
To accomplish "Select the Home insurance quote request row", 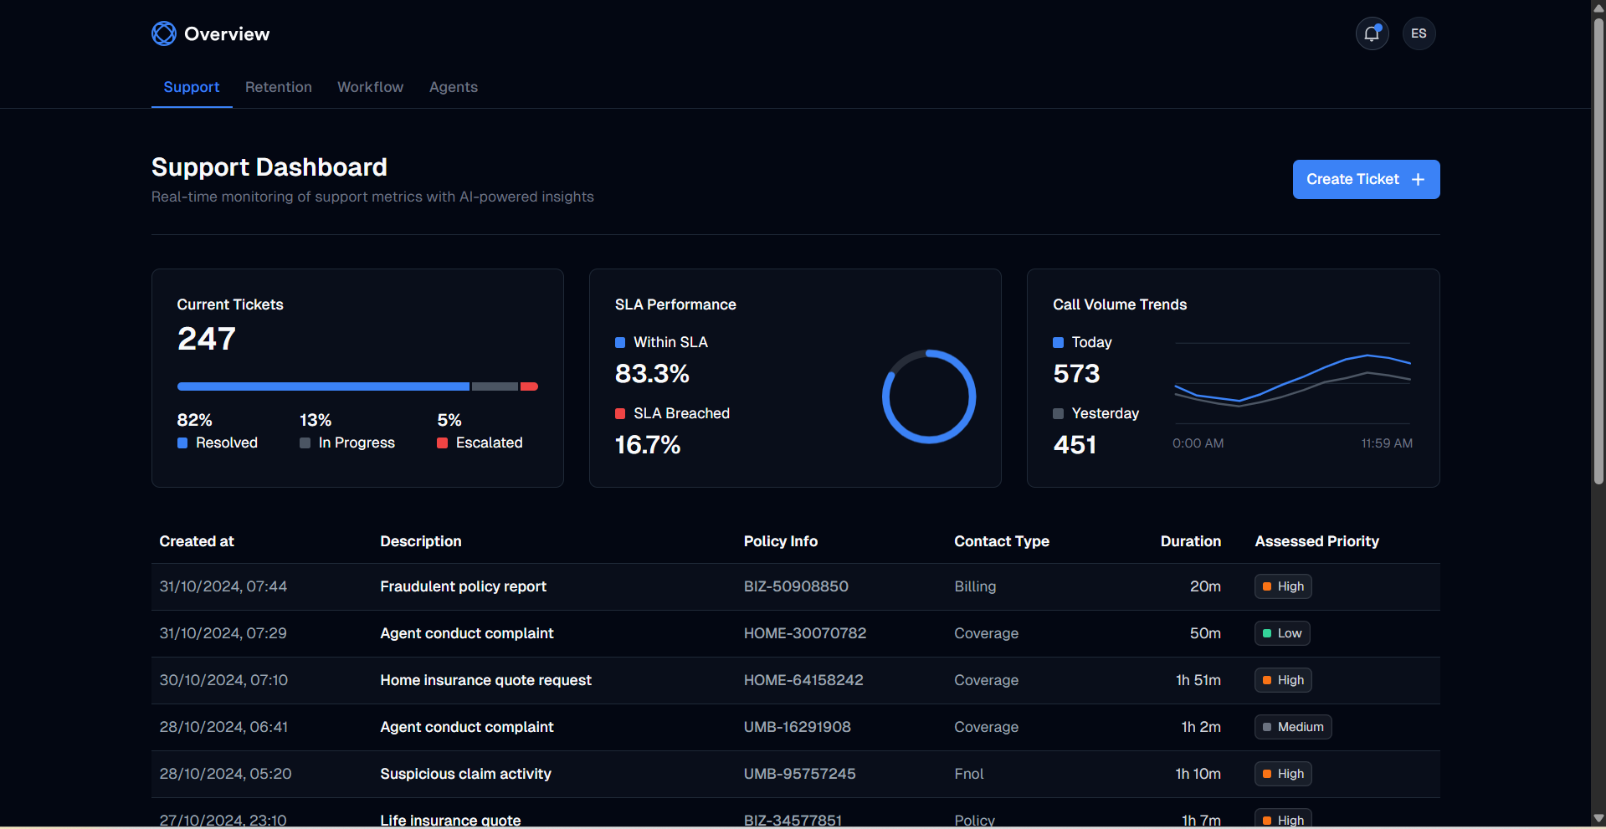I will 485,680.
